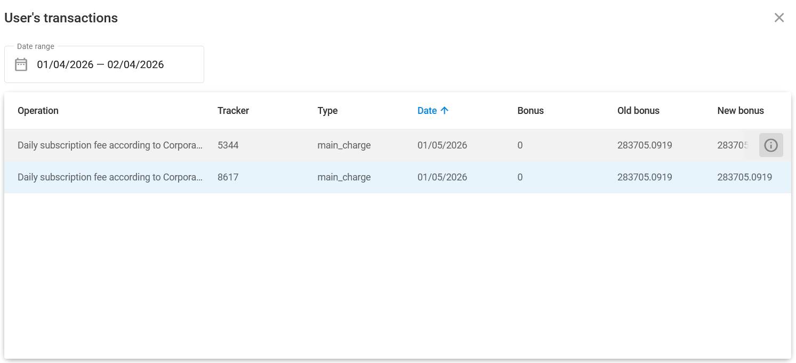Sort transactions by the Tracker column
The width and height of the screenshot is (796, 363).
(x=233, y=110)
